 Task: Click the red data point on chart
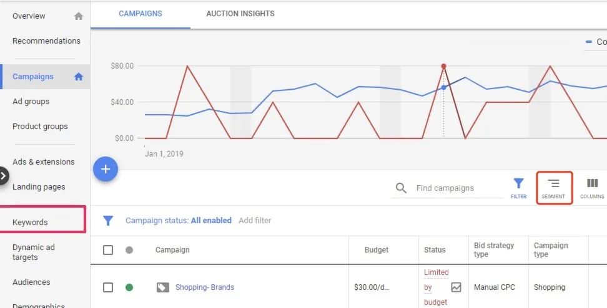[443, 66]
